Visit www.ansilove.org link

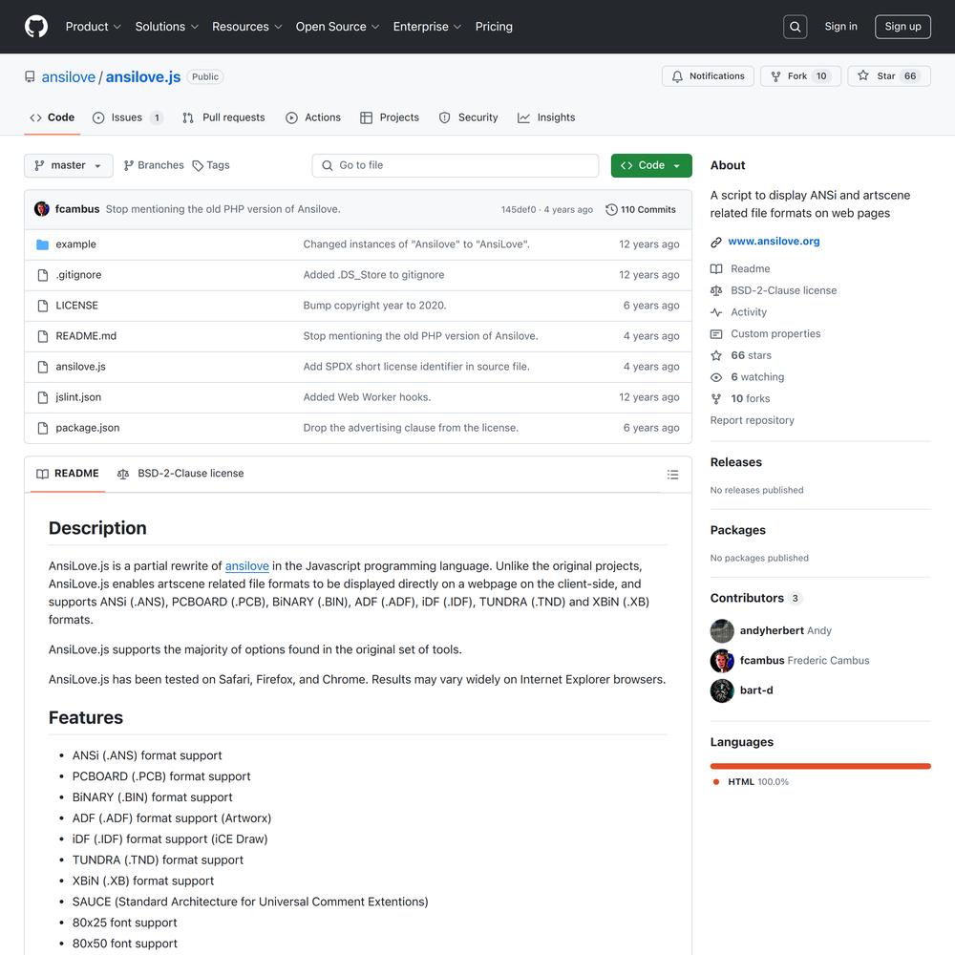774,242
